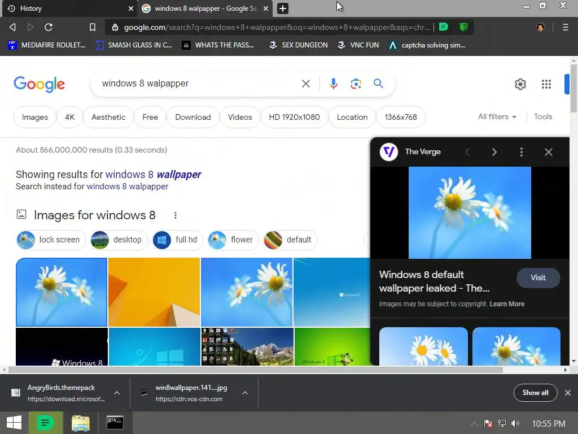Viewport: 578px width, 434px height.
Task: Show all downloads
Action: (535, 393)
